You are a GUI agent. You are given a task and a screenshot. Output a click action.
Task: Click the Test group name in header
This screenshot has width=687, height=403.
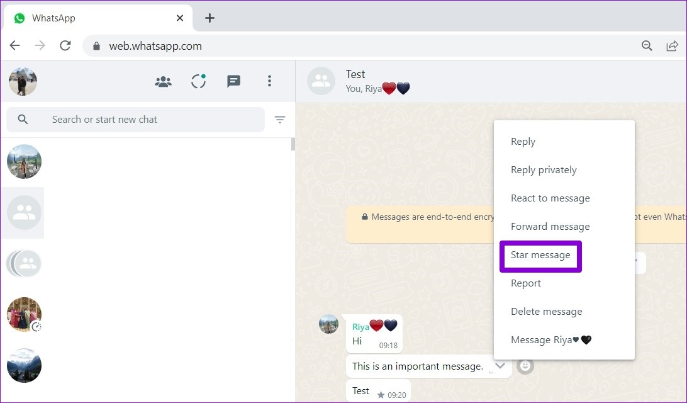click(355, 74)
